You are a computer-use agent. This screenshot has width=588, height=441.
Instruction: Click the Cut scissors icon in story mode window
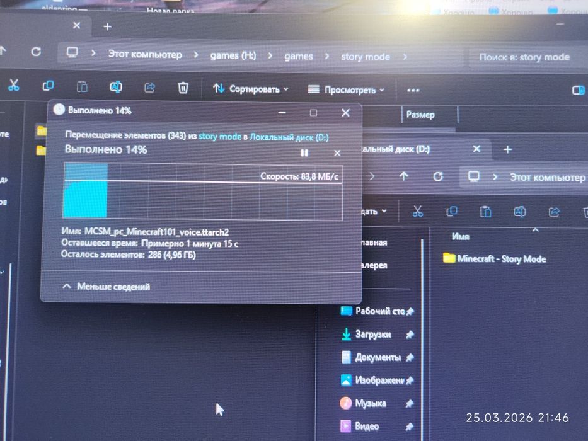(x=14, y=85)
